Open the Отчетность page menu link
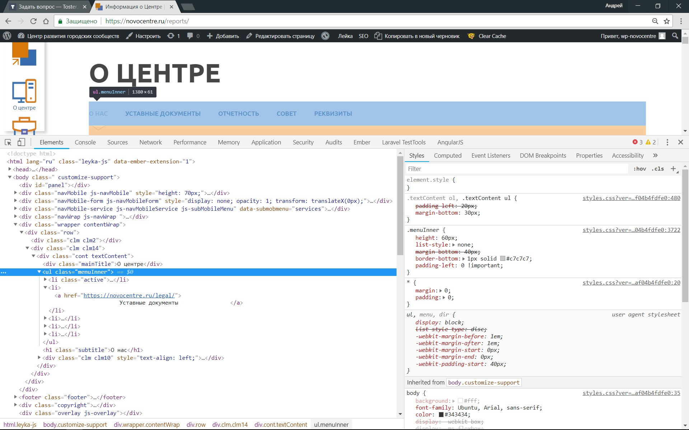689x430 pixels. point(238,114)
